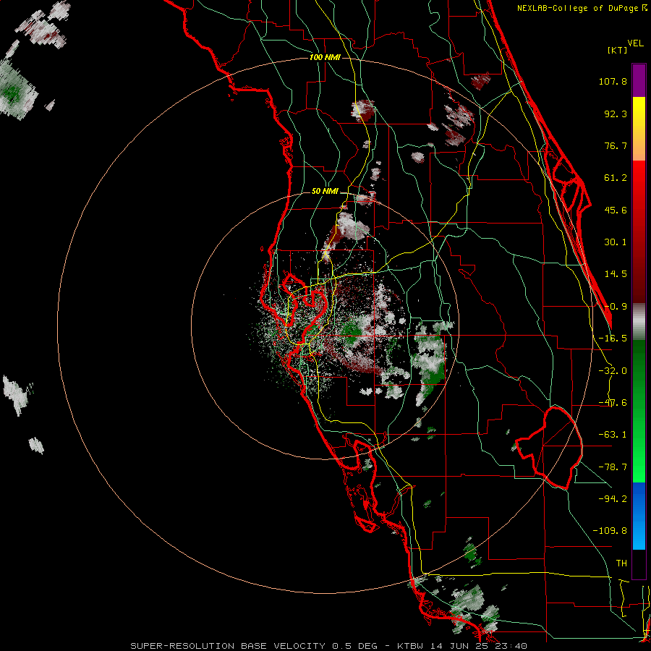Click the yellow-orange segment of the color bar

(x=639, y=129)
